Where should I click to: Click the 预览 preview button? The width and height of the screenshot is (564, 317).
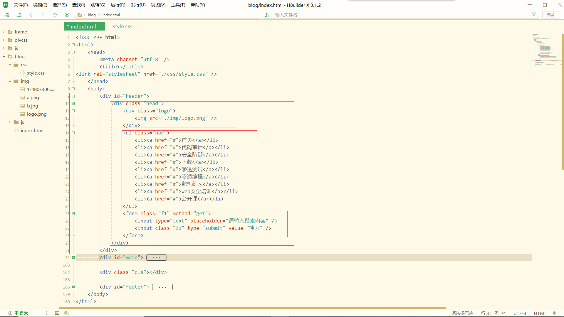(551, 15)
